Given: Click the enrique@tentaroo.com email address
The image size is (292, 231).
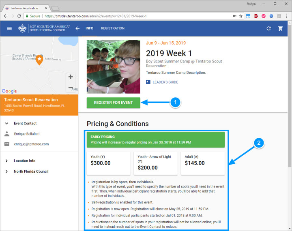Looking at the screenshot, I should 31,144.
